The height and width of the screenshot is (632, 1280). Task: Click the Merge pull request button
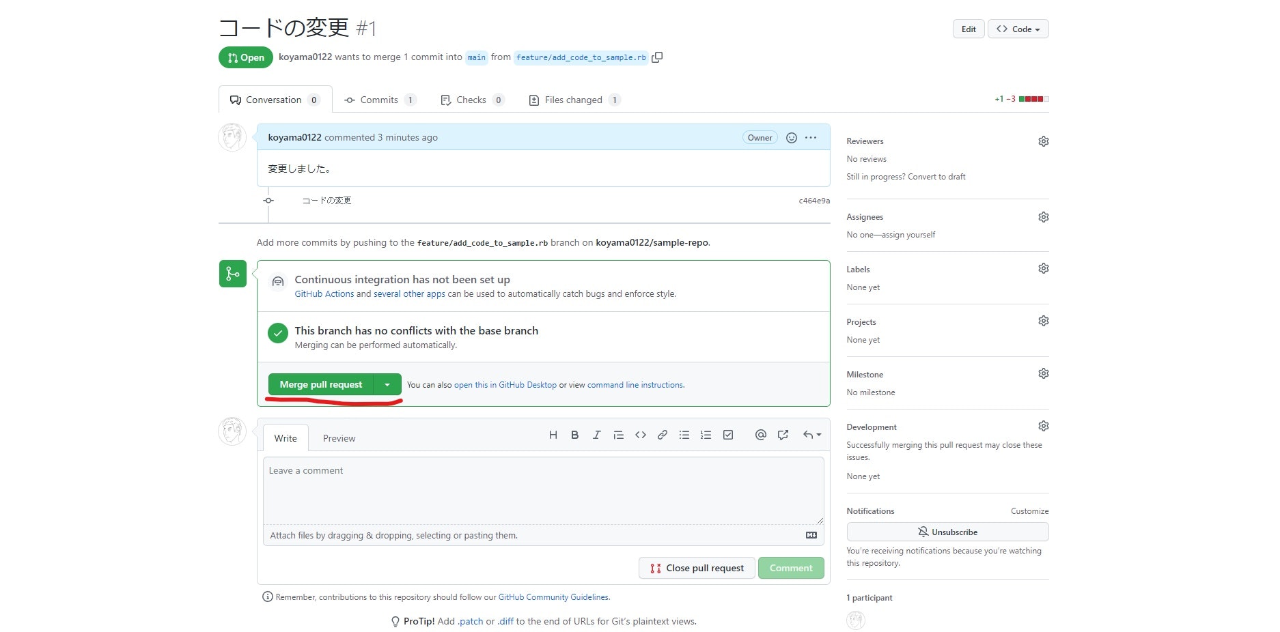[x=321, y=385]
